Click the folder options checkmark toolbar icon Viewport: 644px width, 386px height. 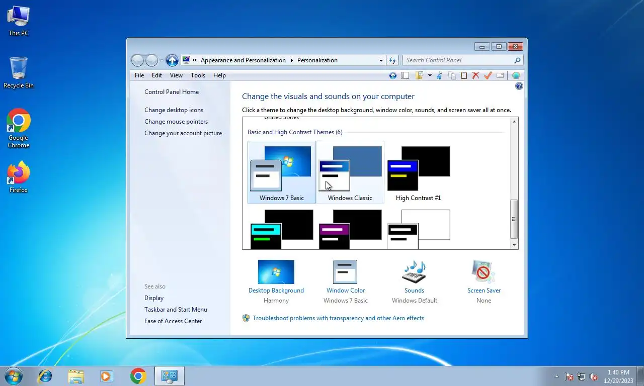pos(419,75)
